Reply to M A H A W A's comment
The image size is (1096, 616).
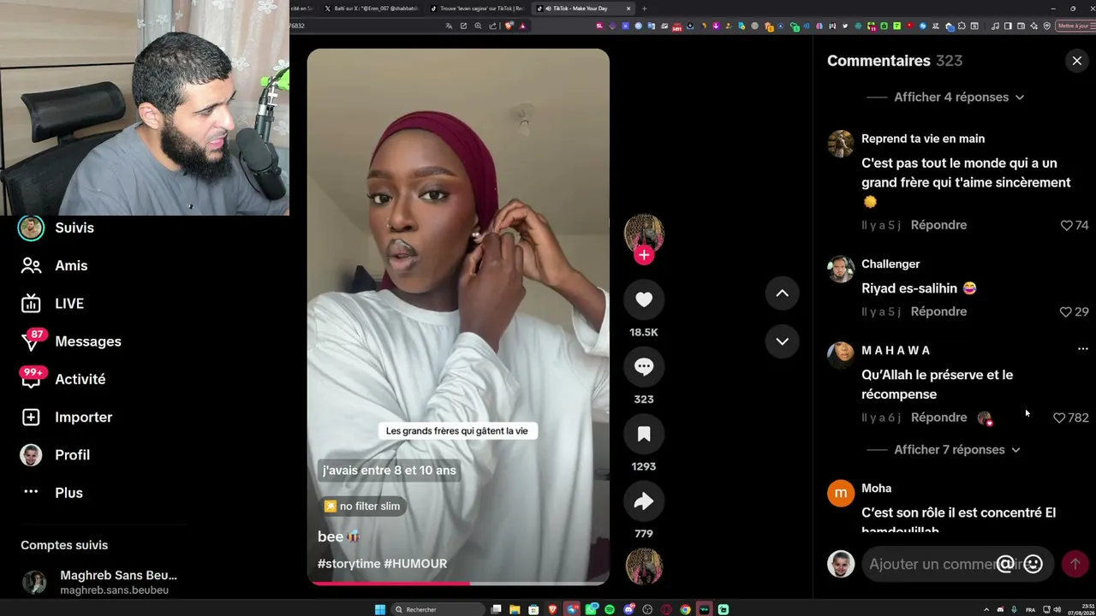[938, 418]
